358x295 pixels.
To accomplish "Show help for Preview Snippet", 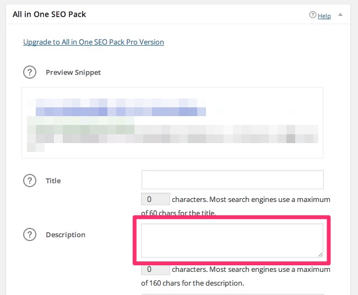I will (30, 72).
